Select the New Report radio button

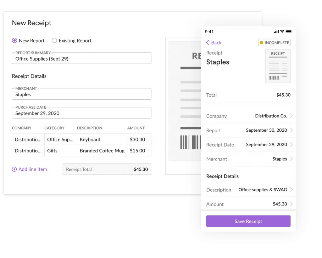[x=14, y=41]
